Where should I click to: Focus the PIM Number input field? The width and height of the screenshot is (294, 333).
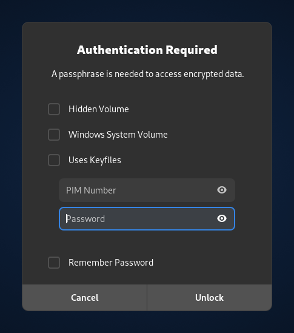coord(147,190)
